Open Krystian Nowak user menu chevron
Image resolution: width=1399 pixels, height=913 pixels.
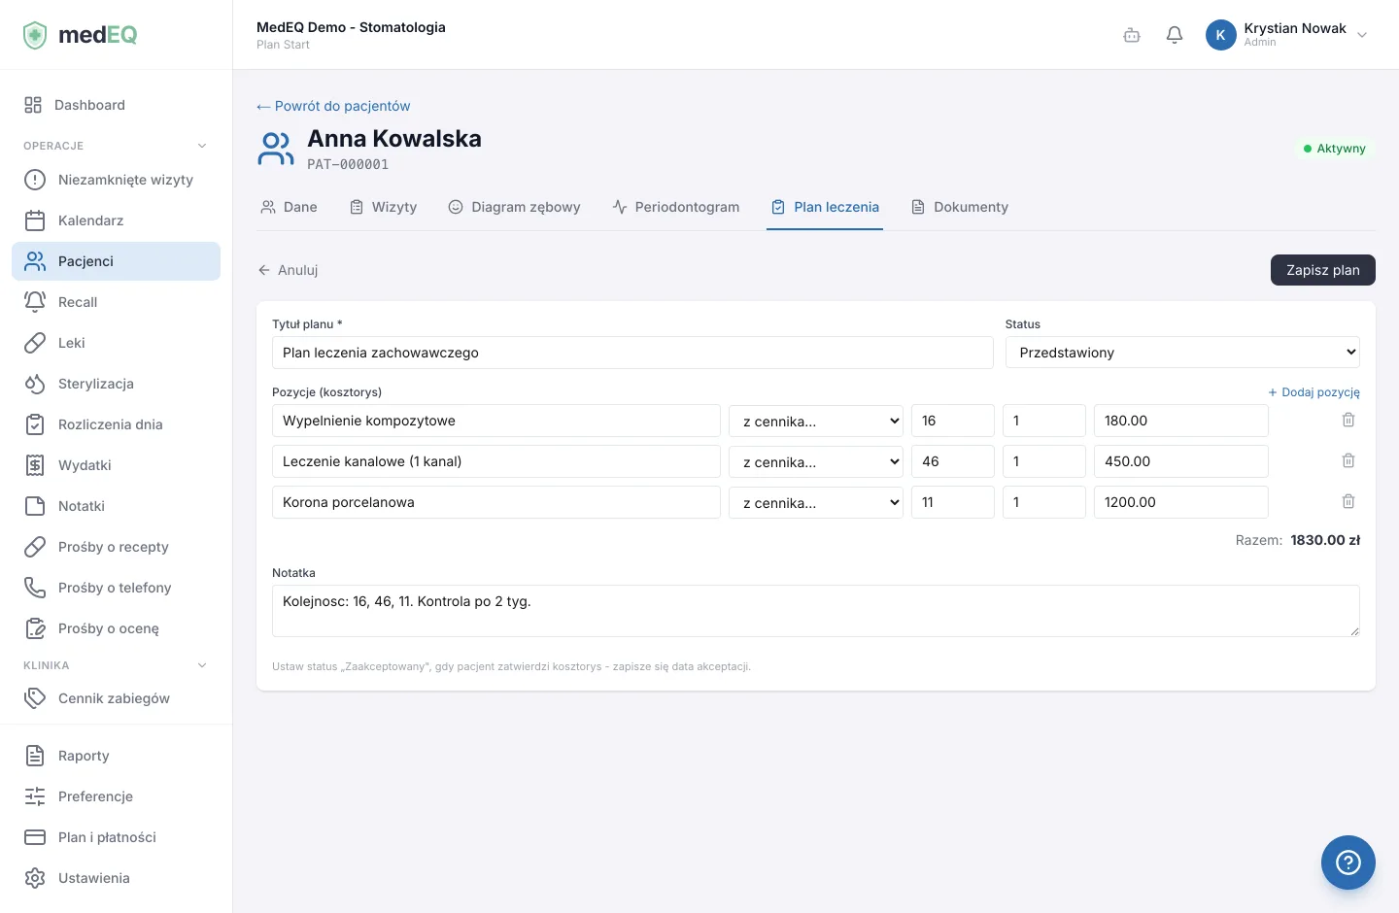tap(1362, 35)
